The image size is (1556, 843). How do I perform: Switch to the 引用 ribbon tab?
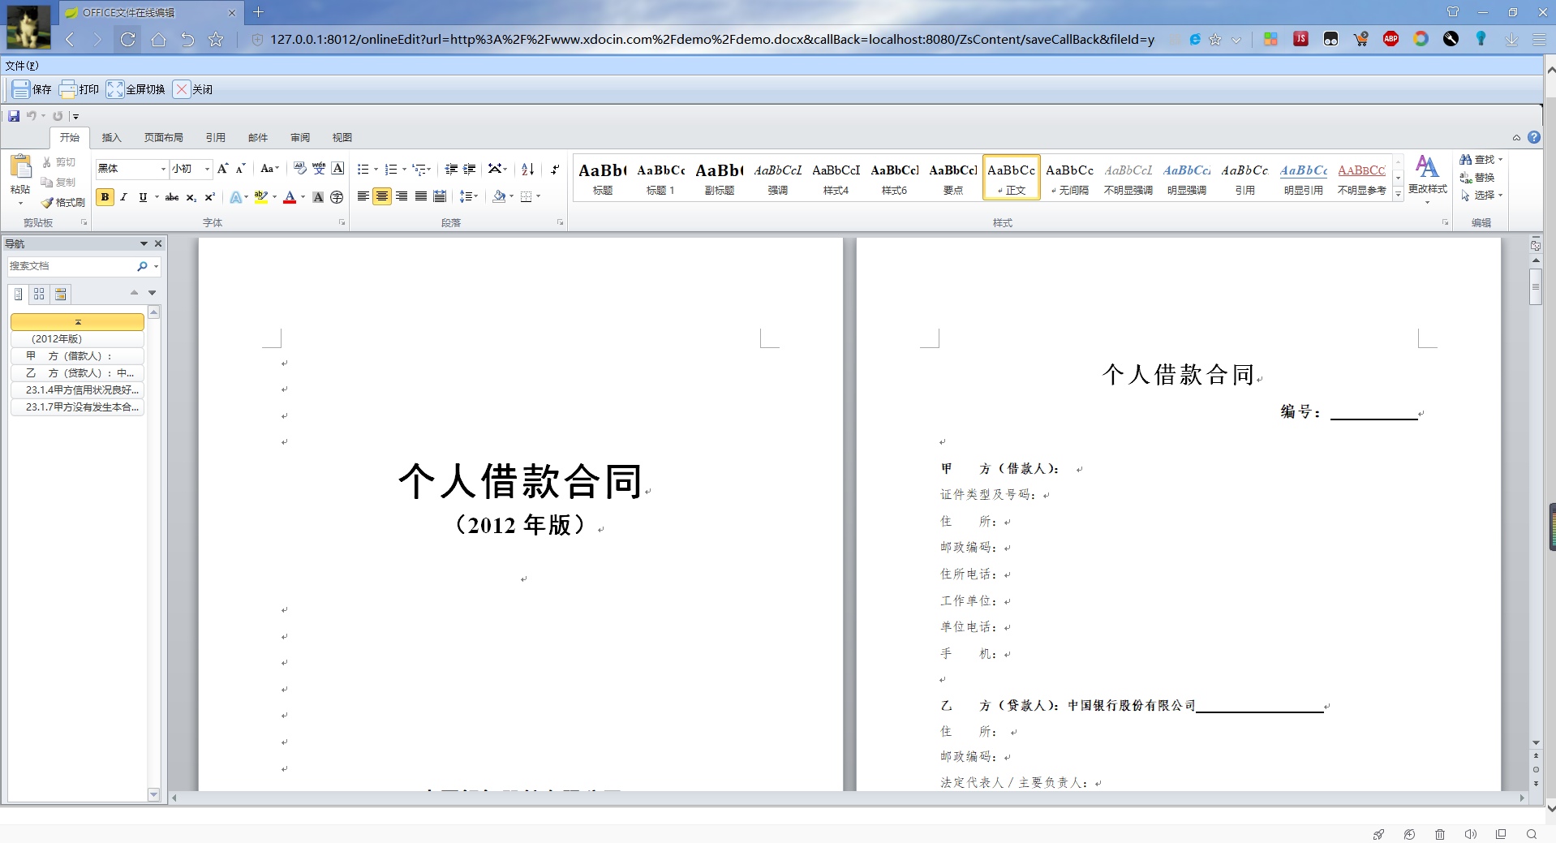[215, 137]
